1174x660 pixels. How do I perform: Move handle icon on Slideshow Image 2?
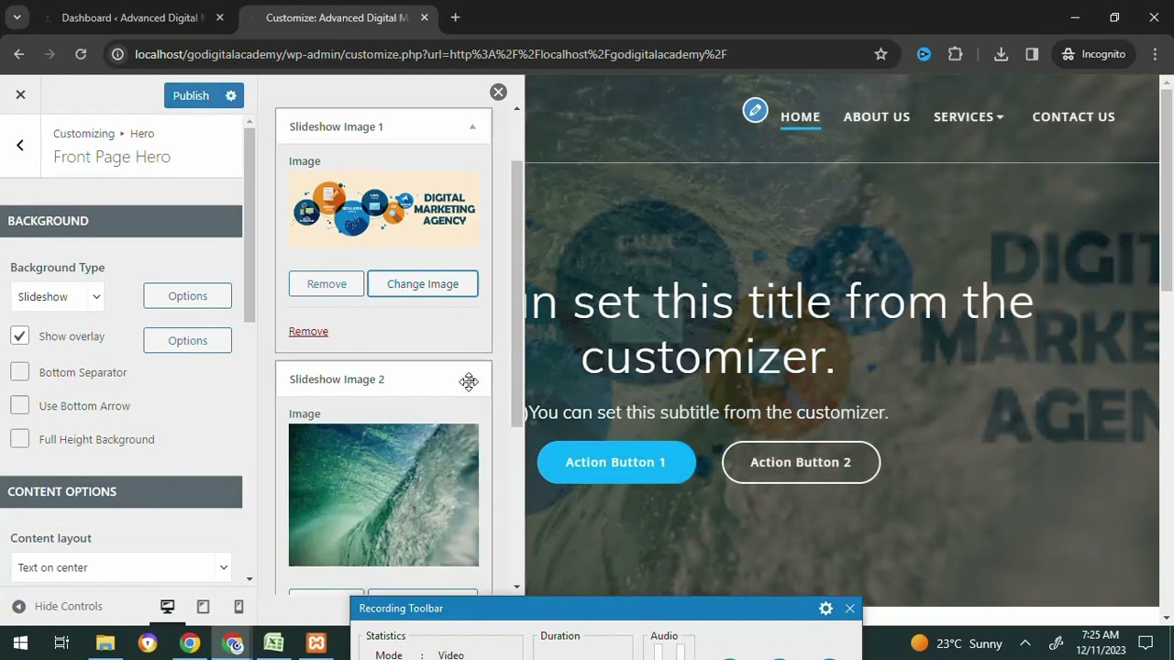click(469, 381)
